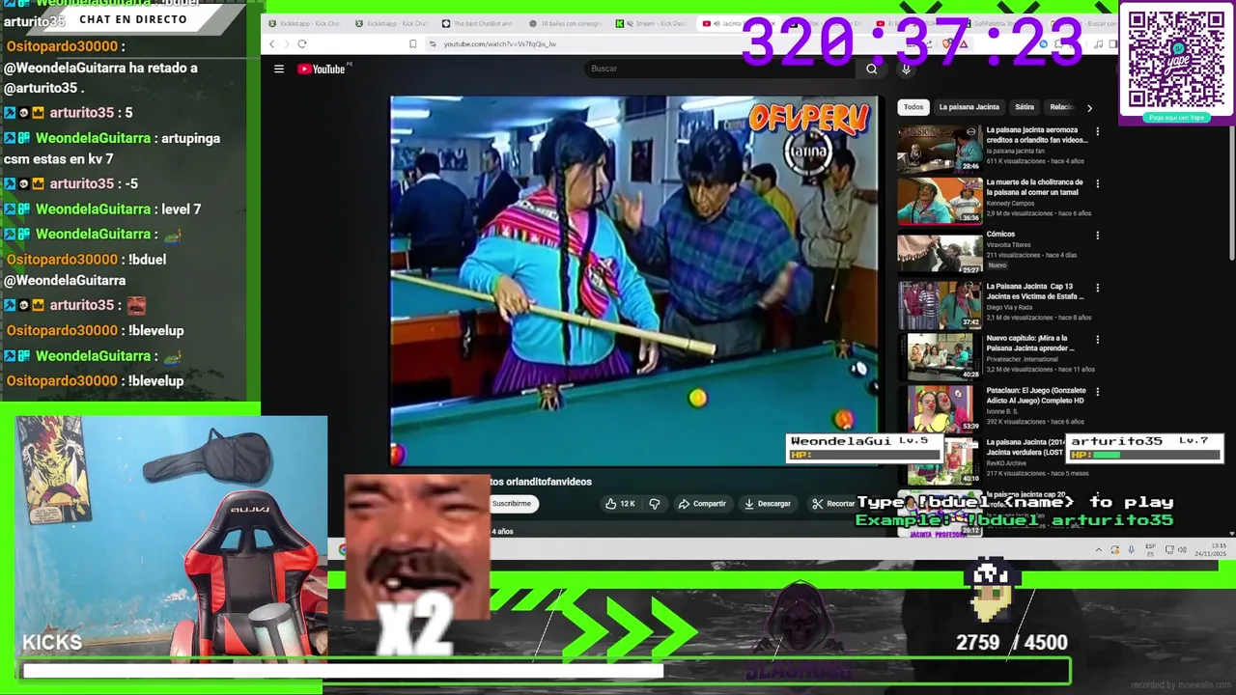
Task: Click chat message 'artupinga csm estas en kv 7'
Action: (112, 149)
